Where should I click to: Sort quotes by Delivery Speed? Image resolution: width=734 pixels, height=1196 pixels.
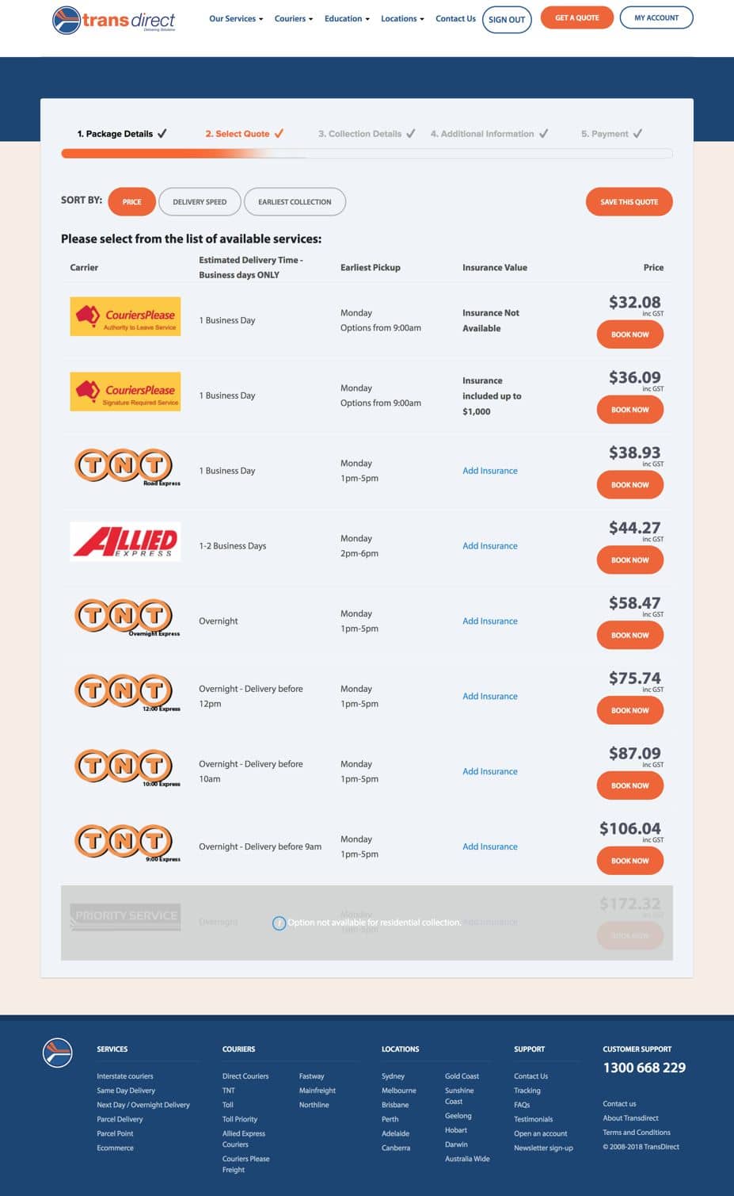click(x=200, y=201)
